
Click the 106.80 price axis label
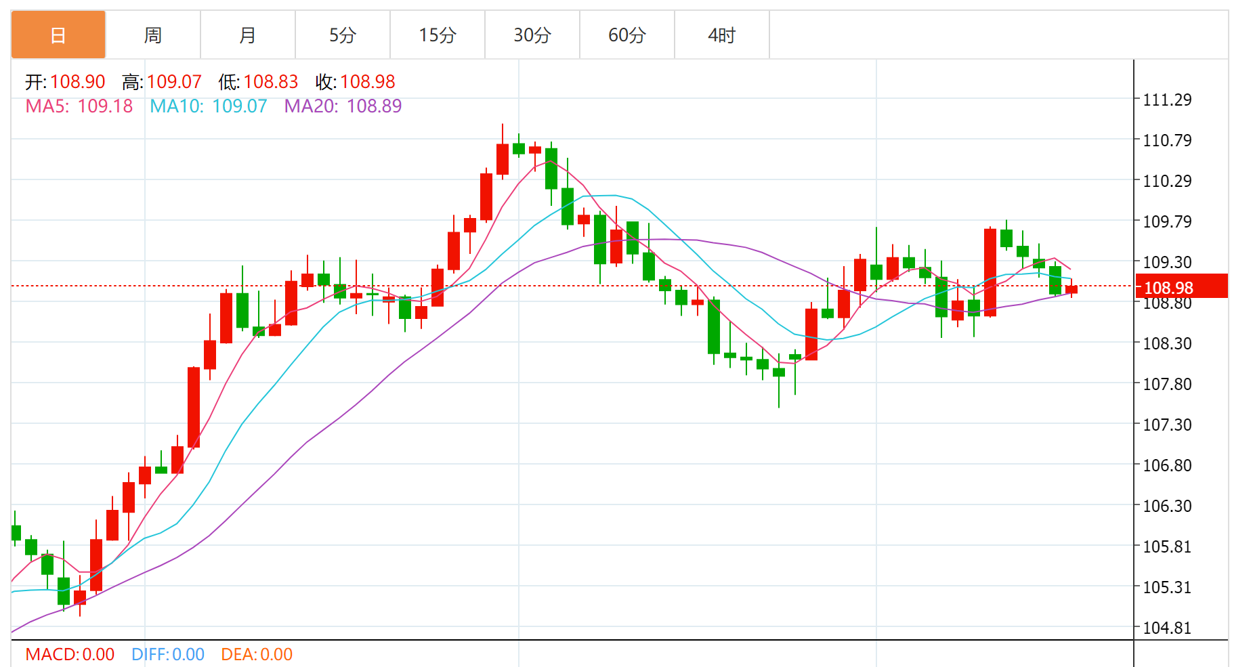(x=1167, y=466)
